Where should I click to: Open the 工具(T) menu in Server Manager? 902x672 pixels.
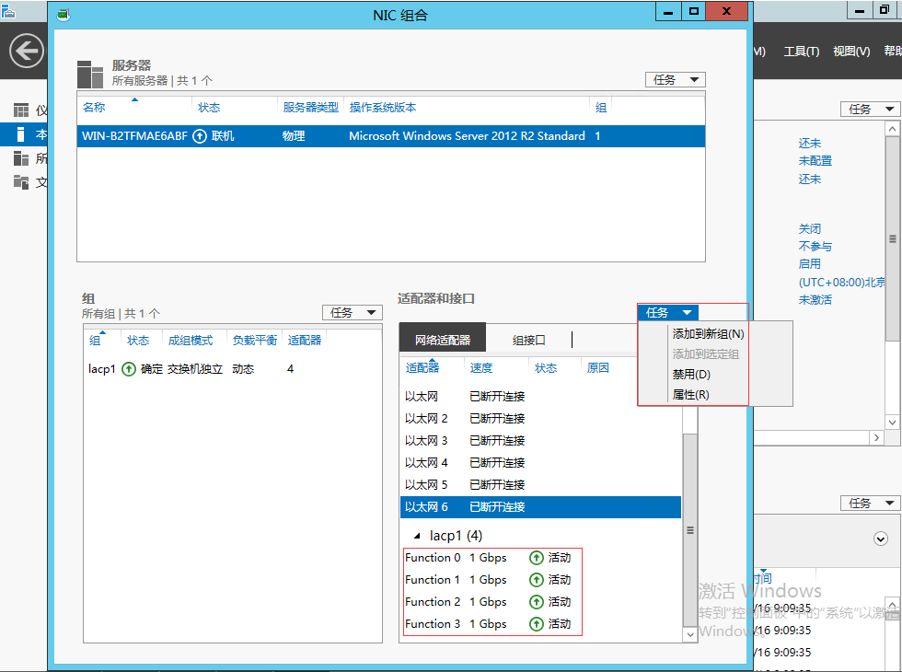802,52
